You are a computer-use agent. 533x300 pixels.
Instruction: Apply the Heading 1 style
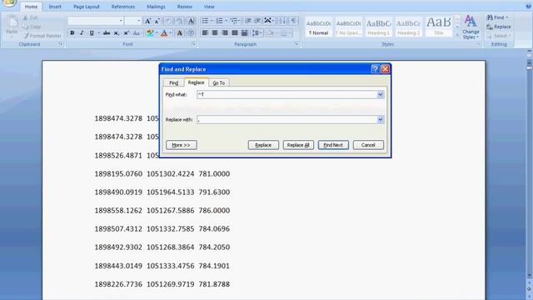(x=378, y=27)
